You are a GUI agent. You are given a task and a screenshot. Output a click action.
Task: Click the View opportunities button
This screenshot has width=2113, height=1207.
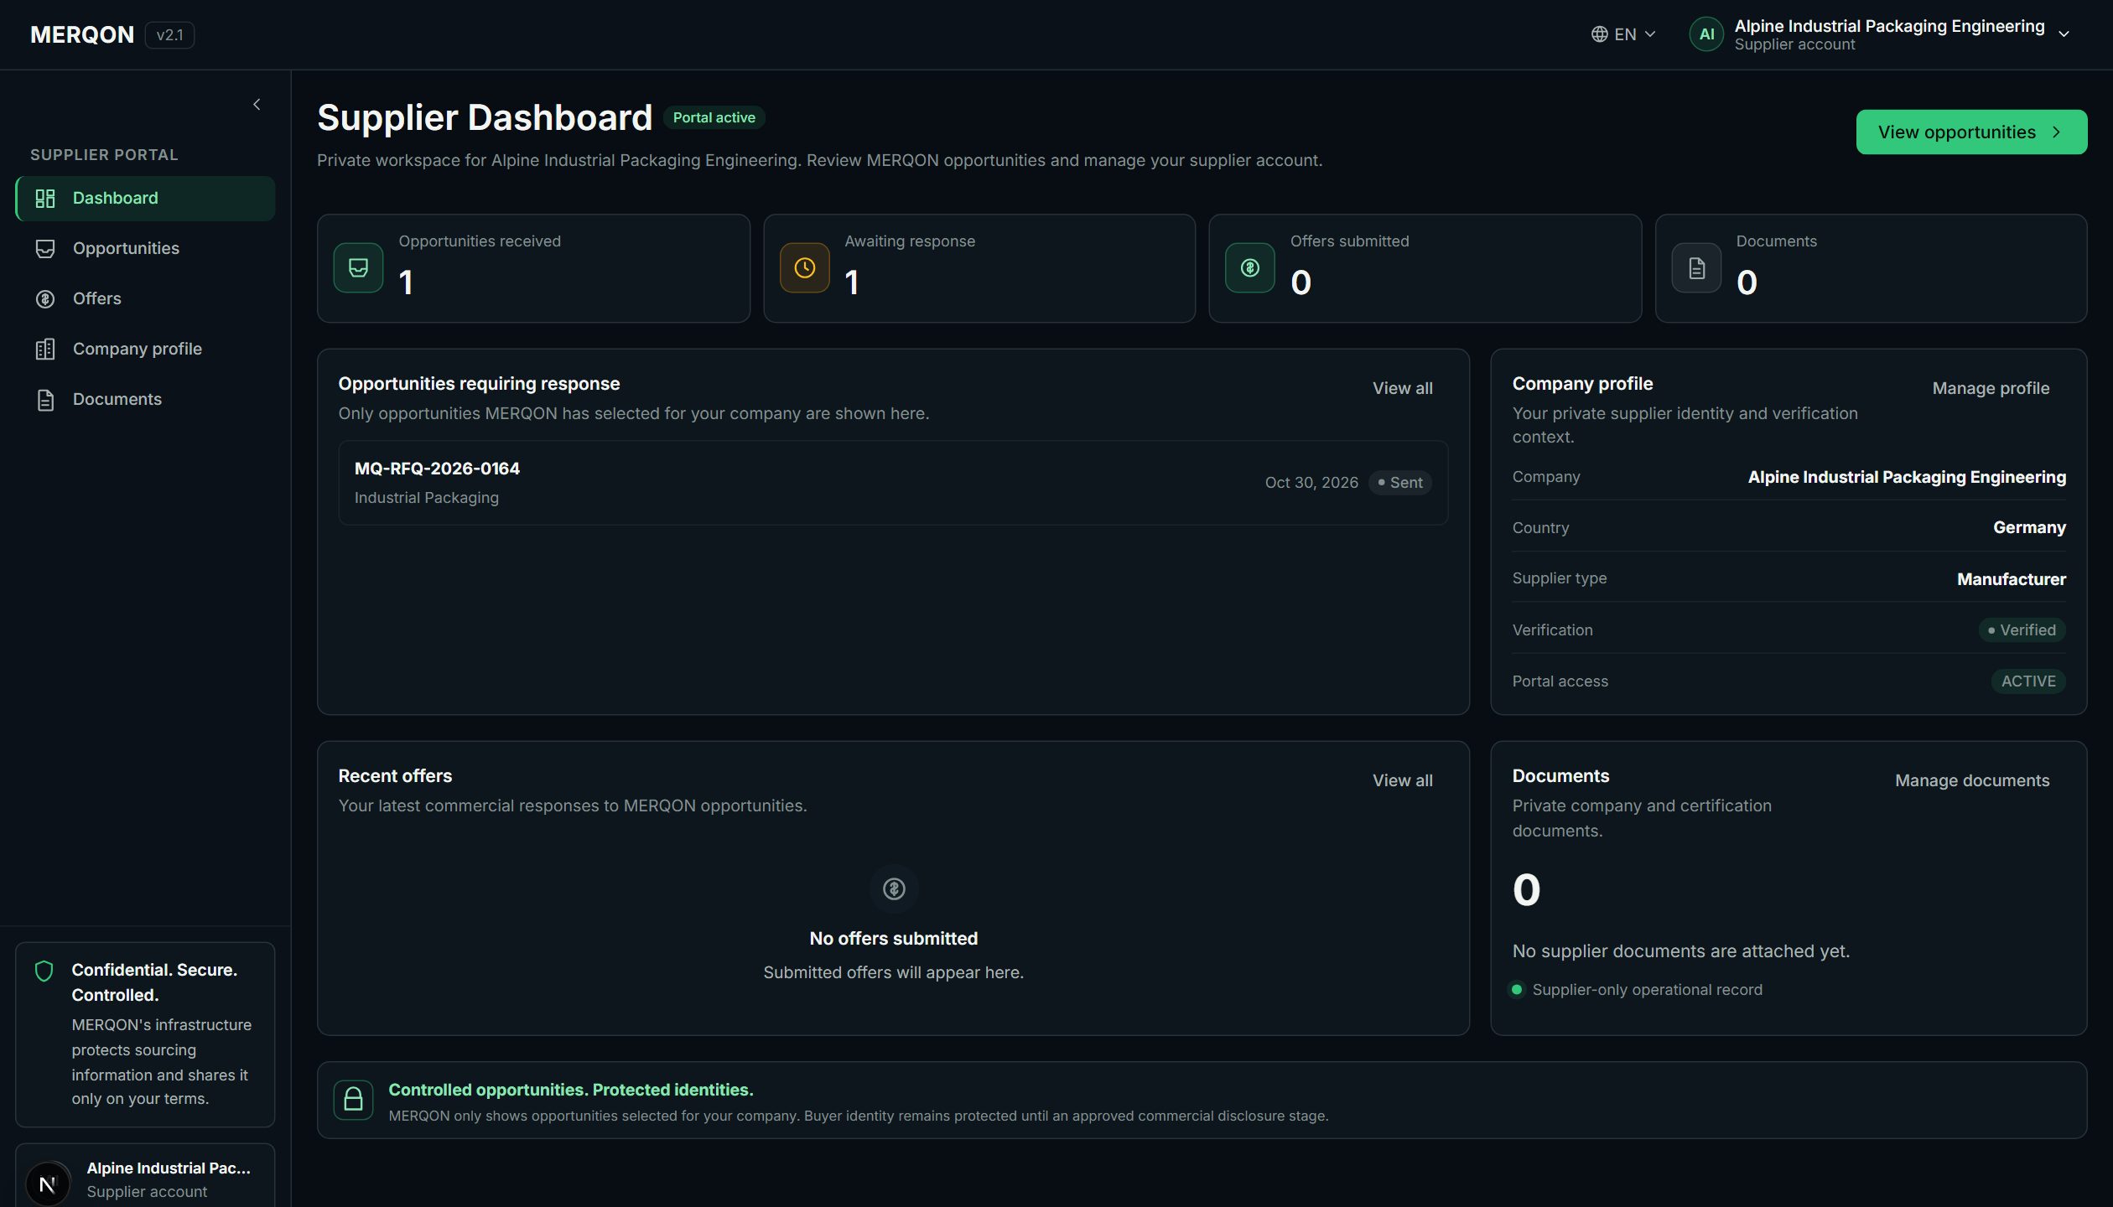pos(1970,132)
